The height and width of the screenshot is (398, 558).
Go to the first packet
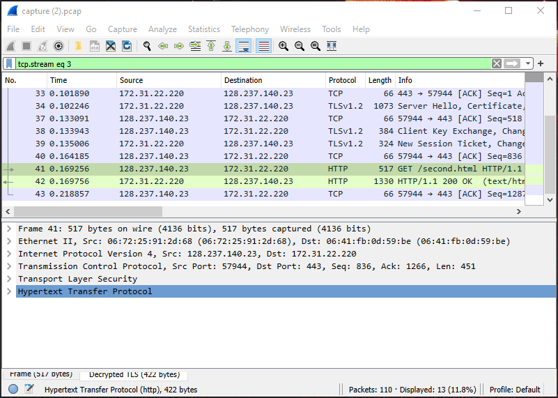(x=211, y=46)
